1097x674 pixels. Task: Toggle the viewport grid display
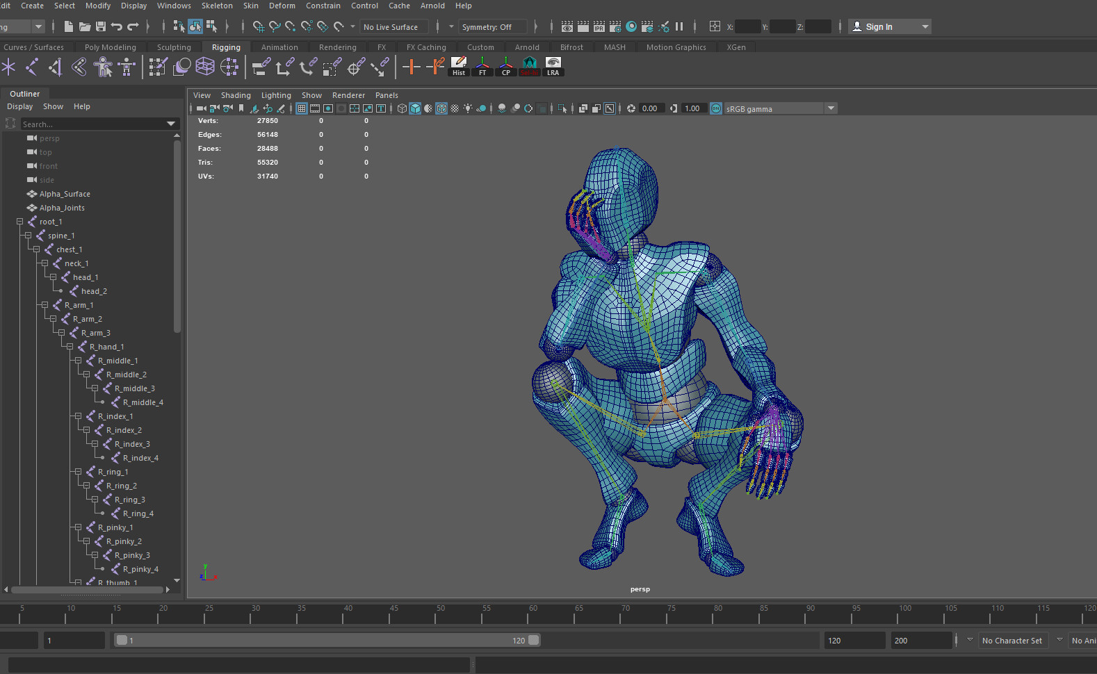point(302,108)
